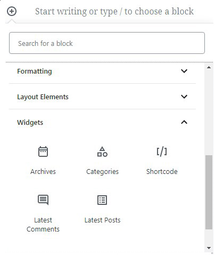Click the Shortcode label

pos(162,172)
